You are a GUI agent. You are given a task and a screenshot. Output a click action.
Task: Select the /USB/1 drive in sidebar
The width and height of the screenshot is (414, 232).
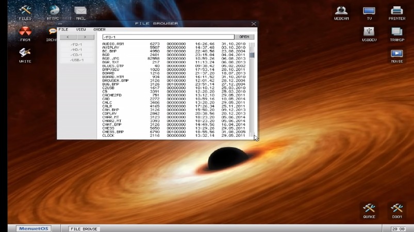pyautogui.click(x=77, y=60)
